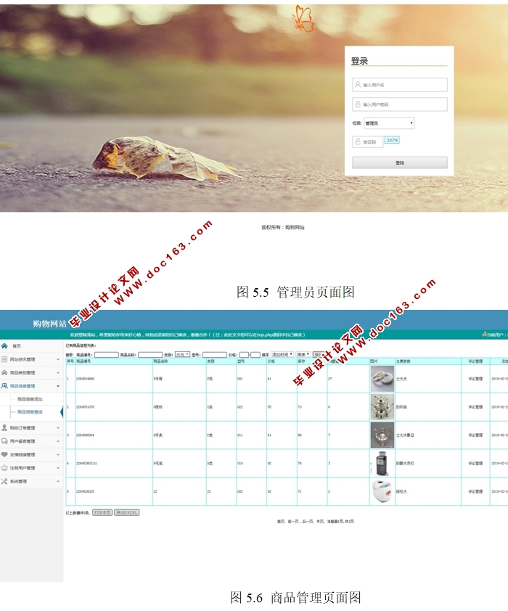
Task: Click the 登陆 login button
Action: (x=400, y=163)
